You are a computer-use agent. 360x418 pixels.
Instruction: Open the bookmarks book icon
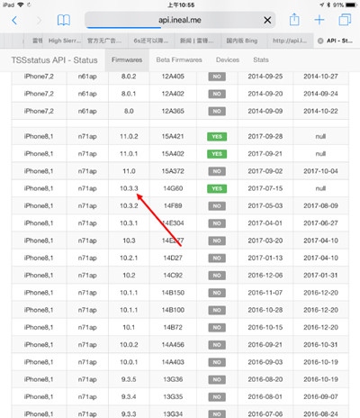pyautogui.click(x=64, y=20)
